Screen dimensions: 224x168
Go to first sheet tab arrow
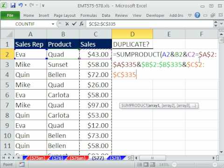[3, 158]
